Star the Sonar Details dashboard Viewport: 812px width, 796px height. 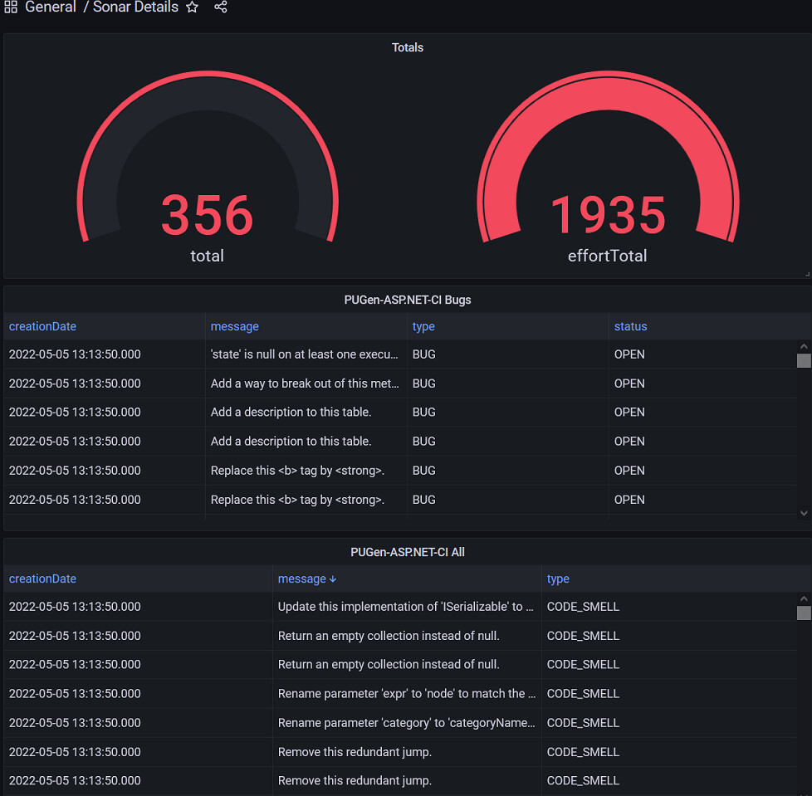192,7
